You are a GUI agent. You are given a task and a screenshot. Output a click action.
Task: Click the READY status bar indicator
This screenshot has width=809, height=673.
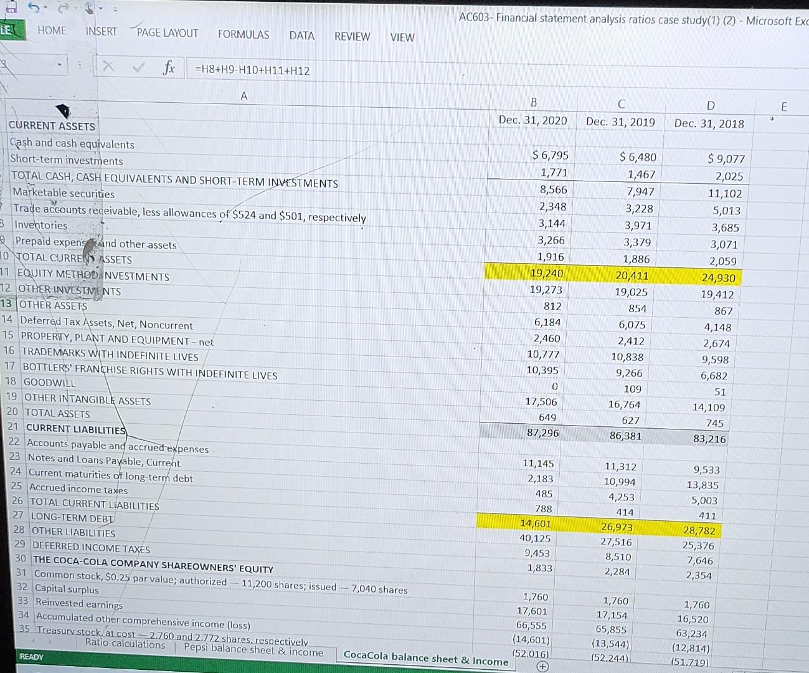[31, 656]
